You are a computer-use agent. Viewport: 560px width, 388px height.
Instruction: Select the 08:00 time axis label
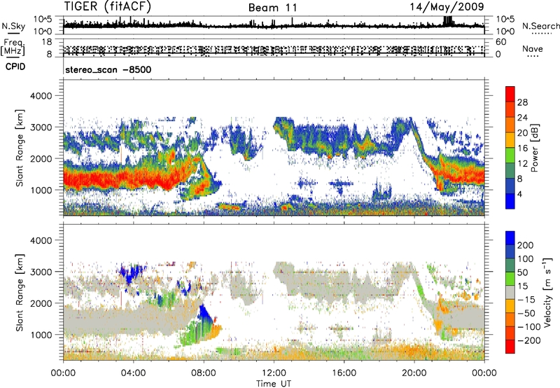(203, 373)
